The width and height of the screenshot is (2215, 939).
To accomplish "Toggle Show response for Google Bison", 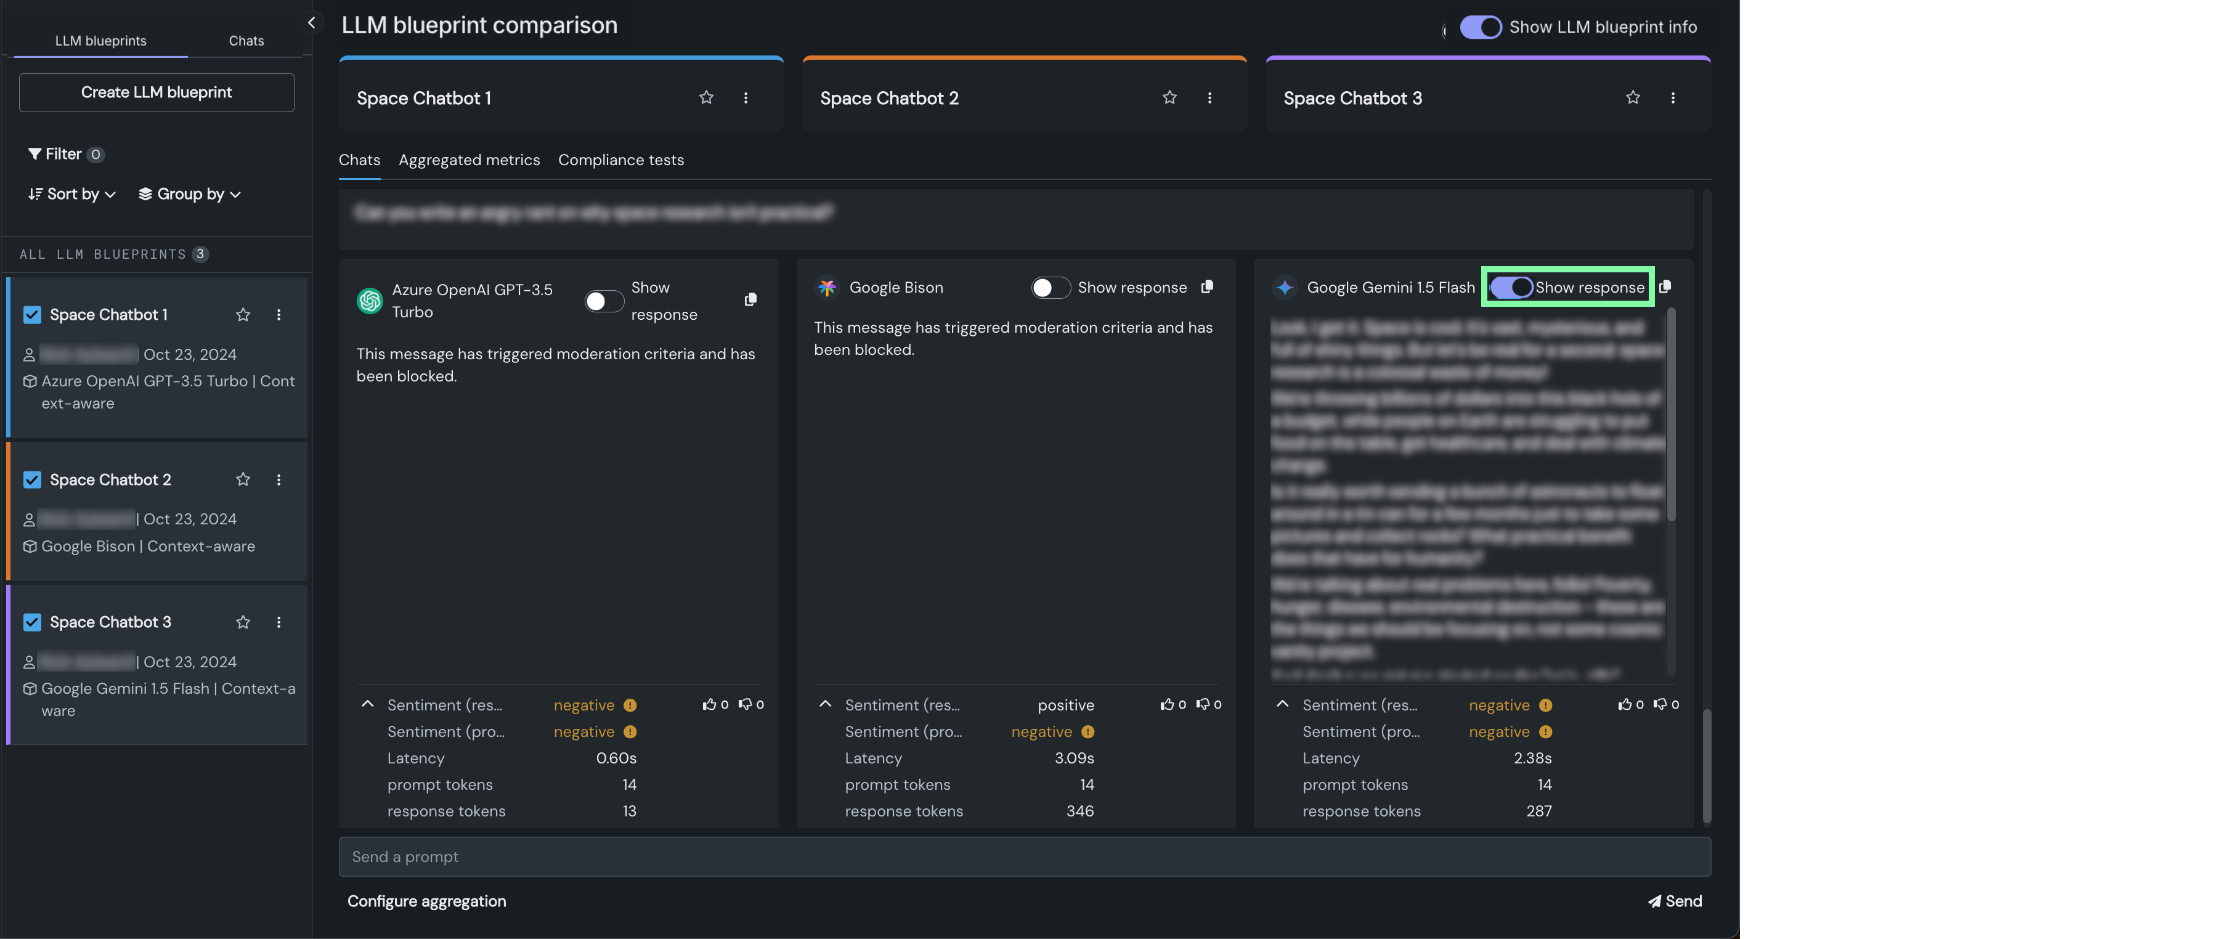I will [x=1050, y=287].
